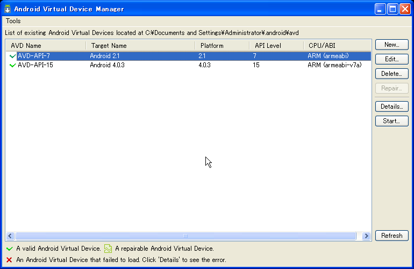Click the valid AVD legend checkmark icon
Image resolution: width=414 pixels, height=269 pixels.
[10, 249]
